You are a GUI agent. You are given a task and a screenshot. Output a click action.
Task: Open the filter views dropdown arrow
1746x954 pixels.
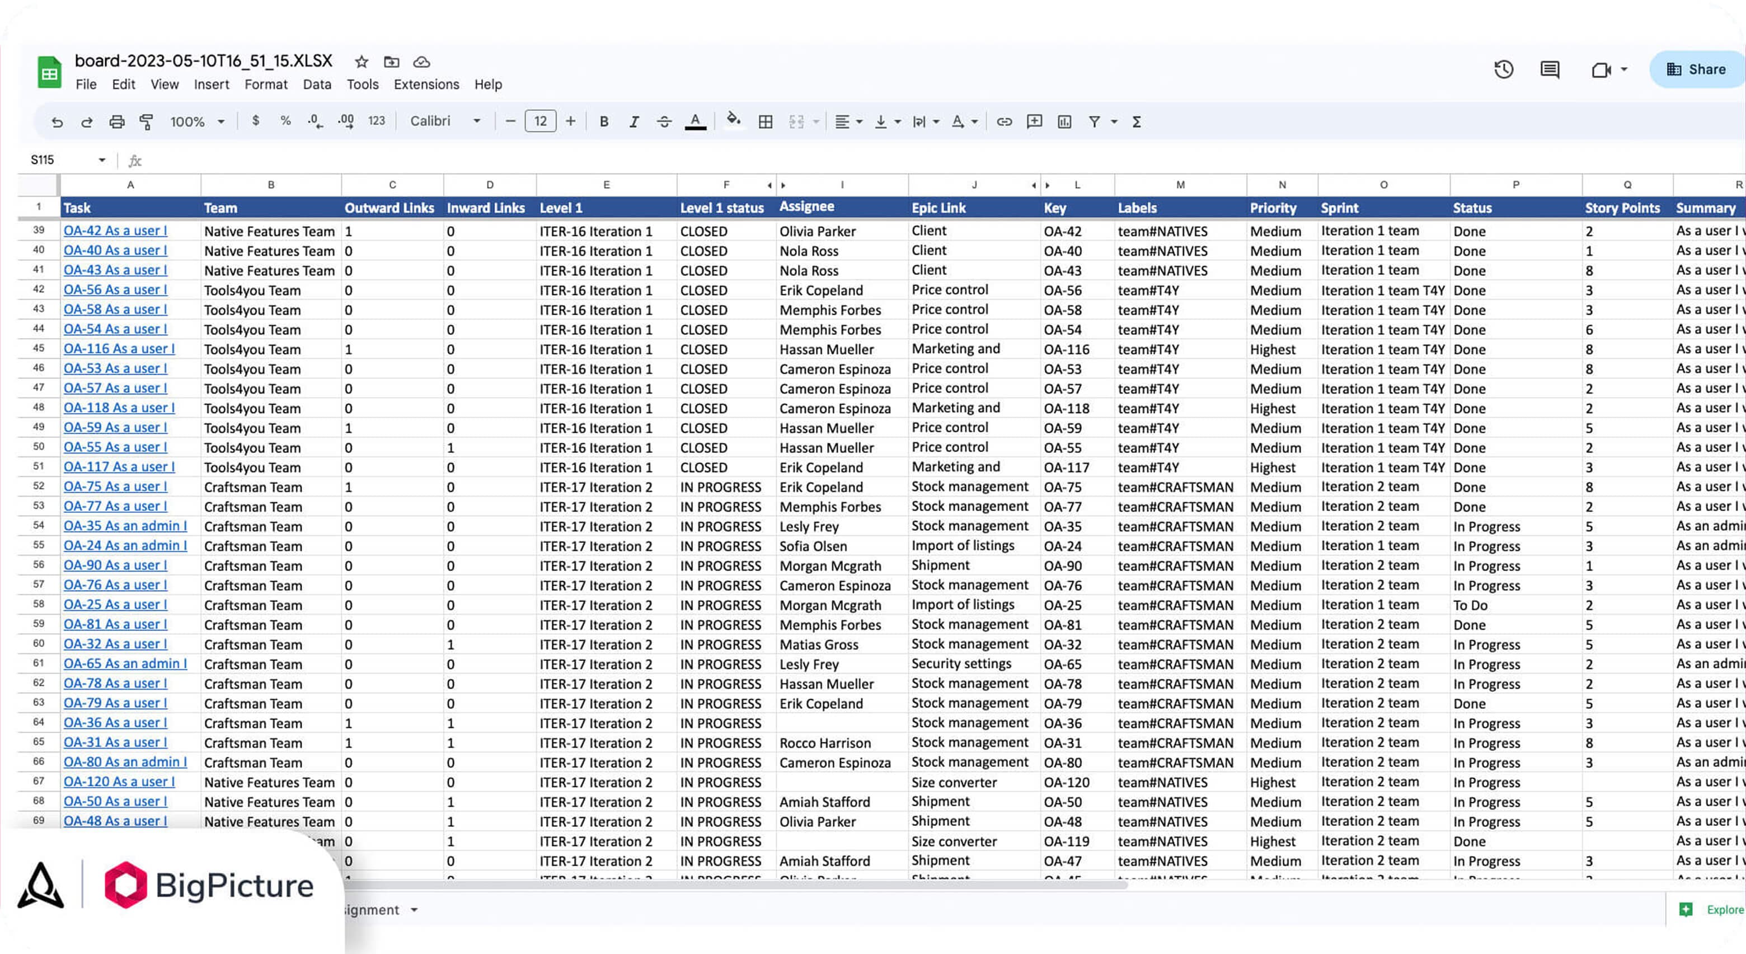[x=1114, y=122]
